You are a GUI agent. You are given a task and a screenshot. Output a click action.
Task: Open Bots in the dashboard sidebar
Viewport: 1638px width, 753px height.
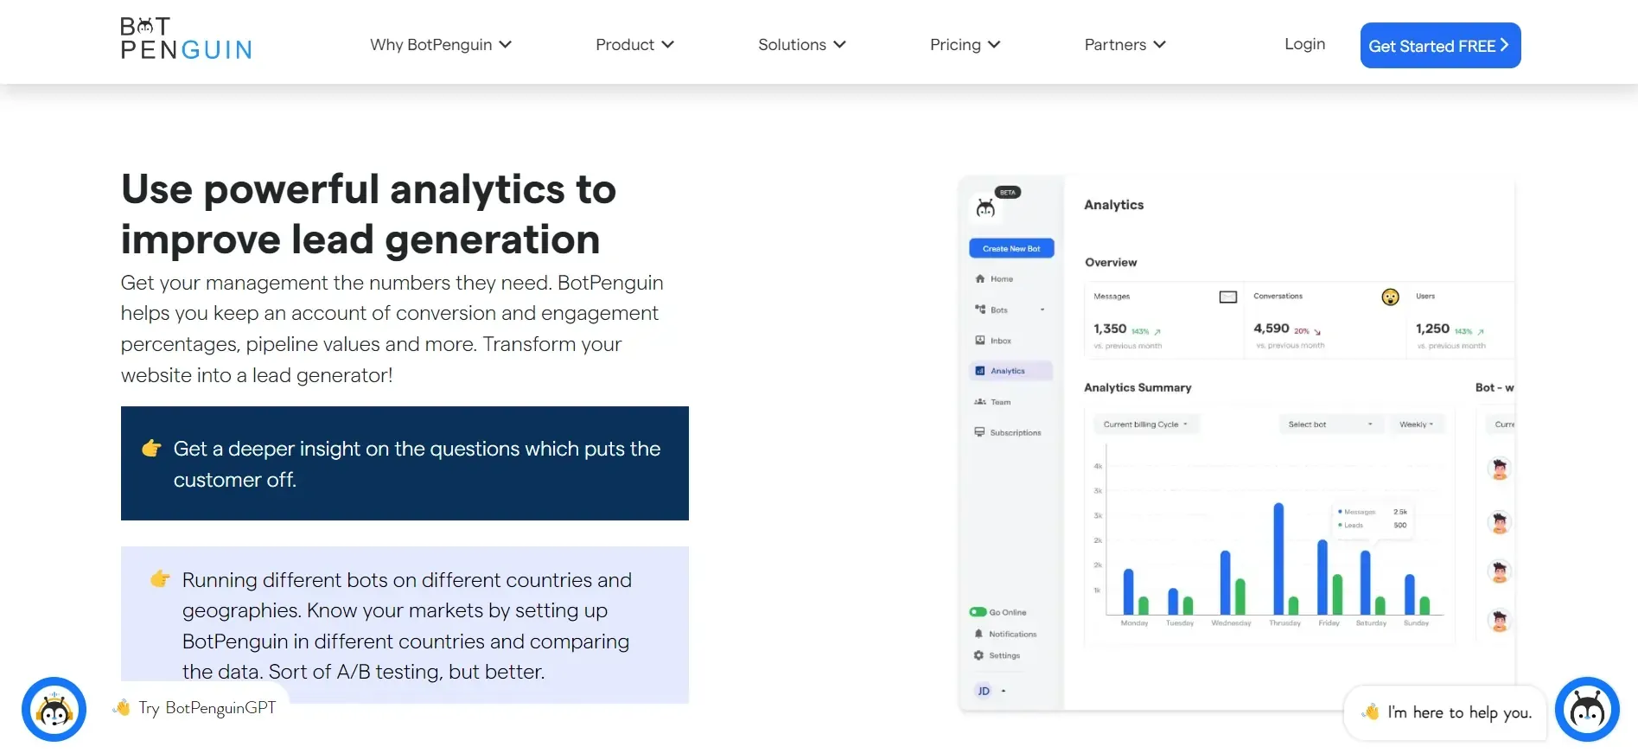click(992, 309)
